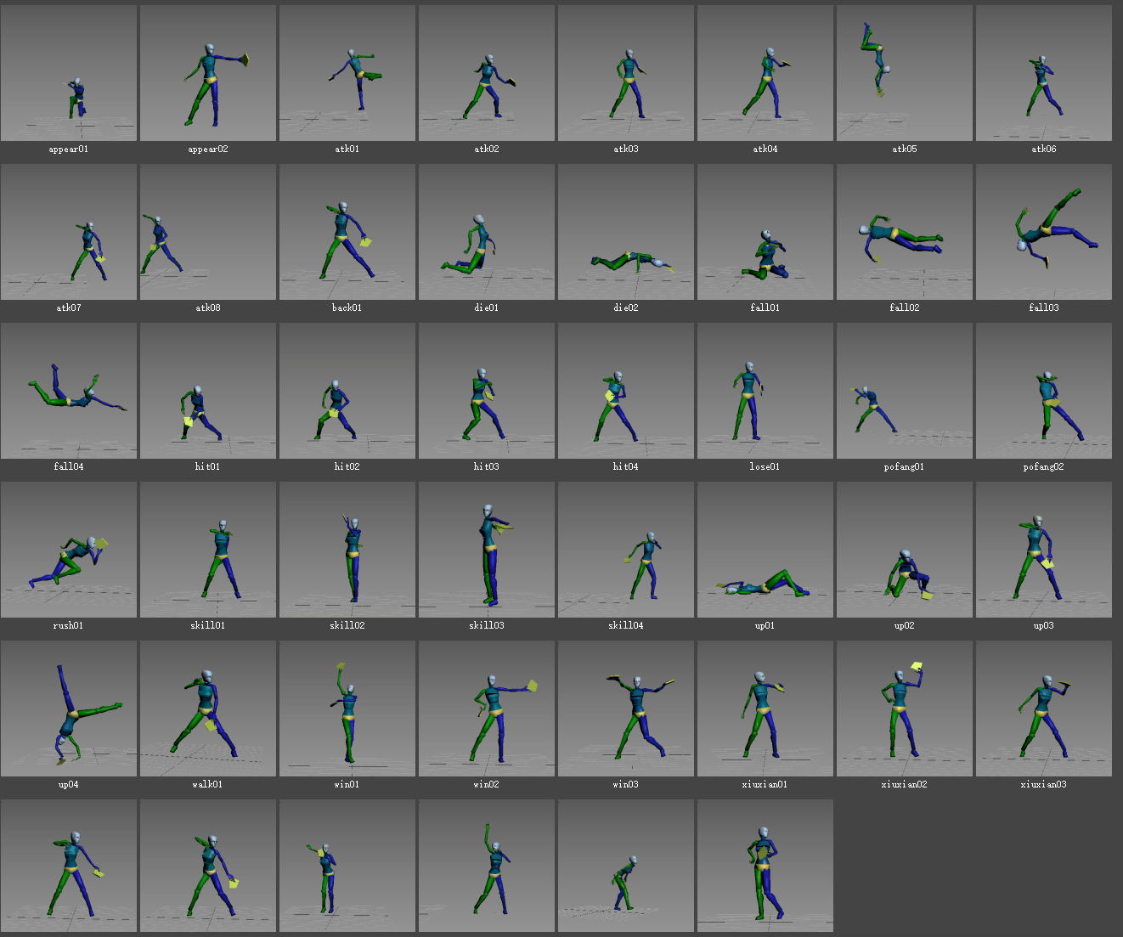Open the atk05 flipping pose thumbnail
The height and width of the screenshot is (937, 1123).
click(x=905, y=73)
